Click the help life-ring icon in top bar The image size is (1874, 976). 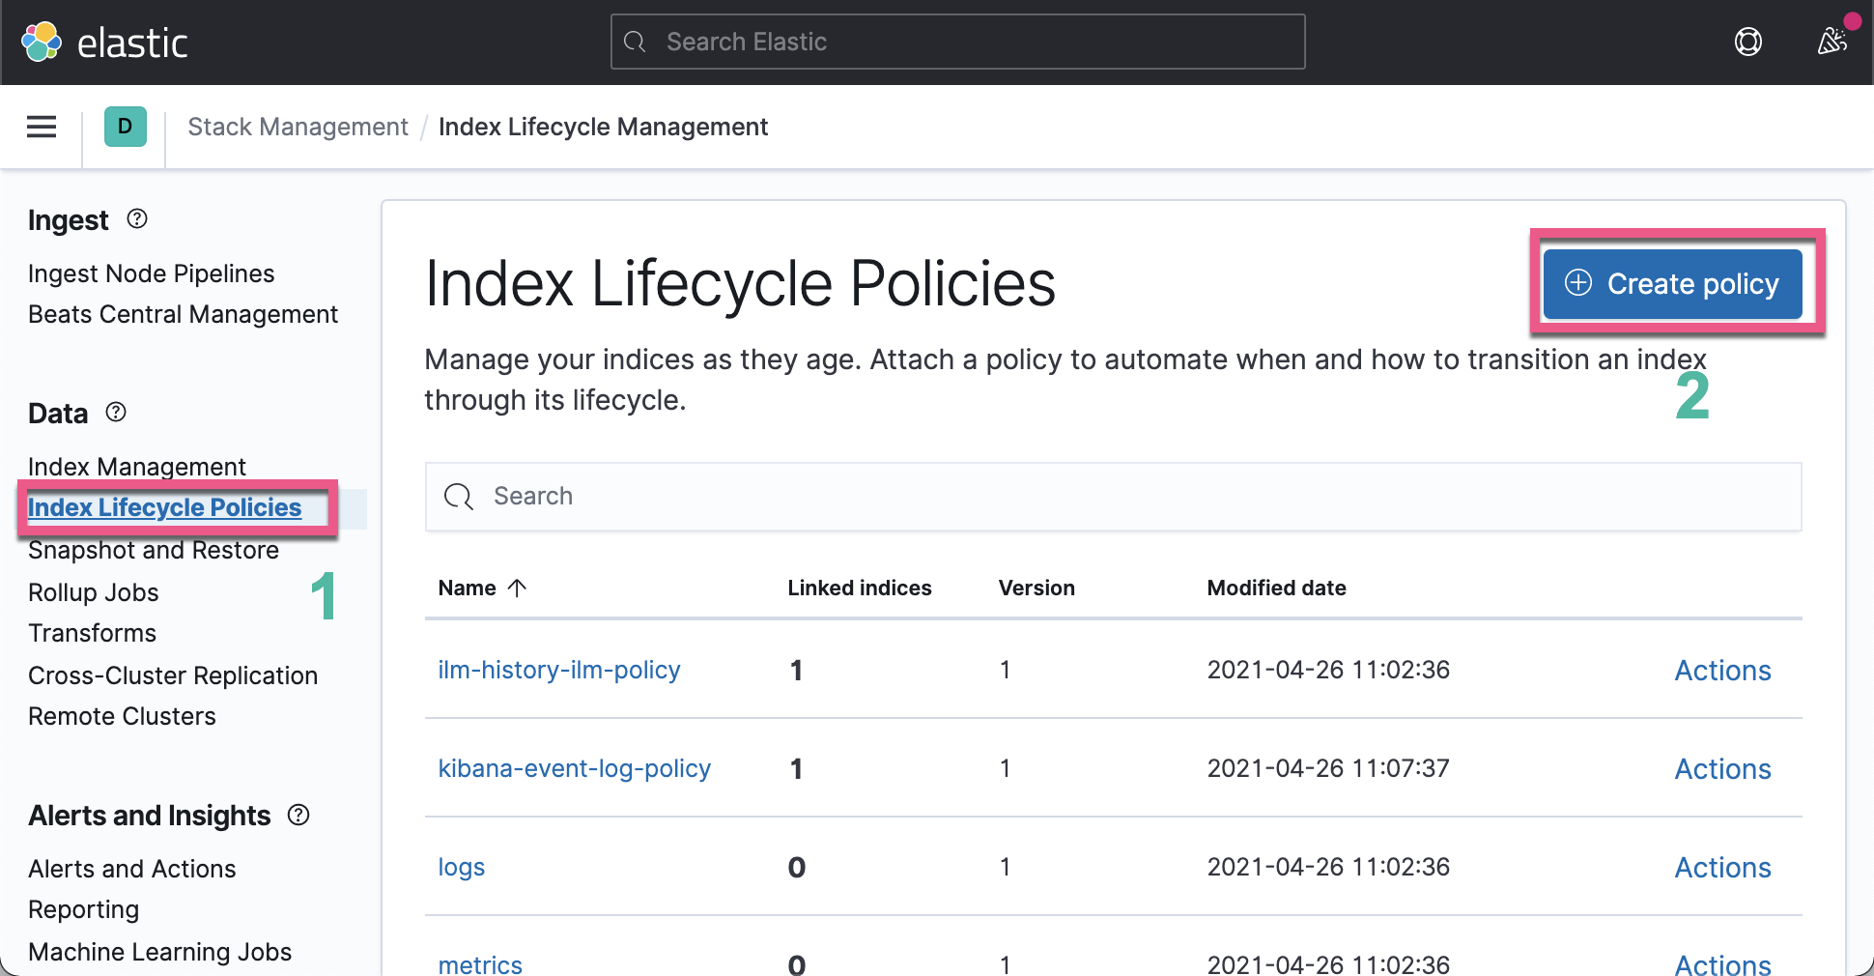tap(1747, 42)
